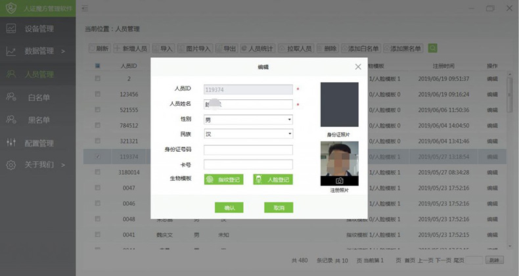Uncheck the checkbox for person ID 119374
Viewport: 519px width, 276px height.
pos(98,156)
